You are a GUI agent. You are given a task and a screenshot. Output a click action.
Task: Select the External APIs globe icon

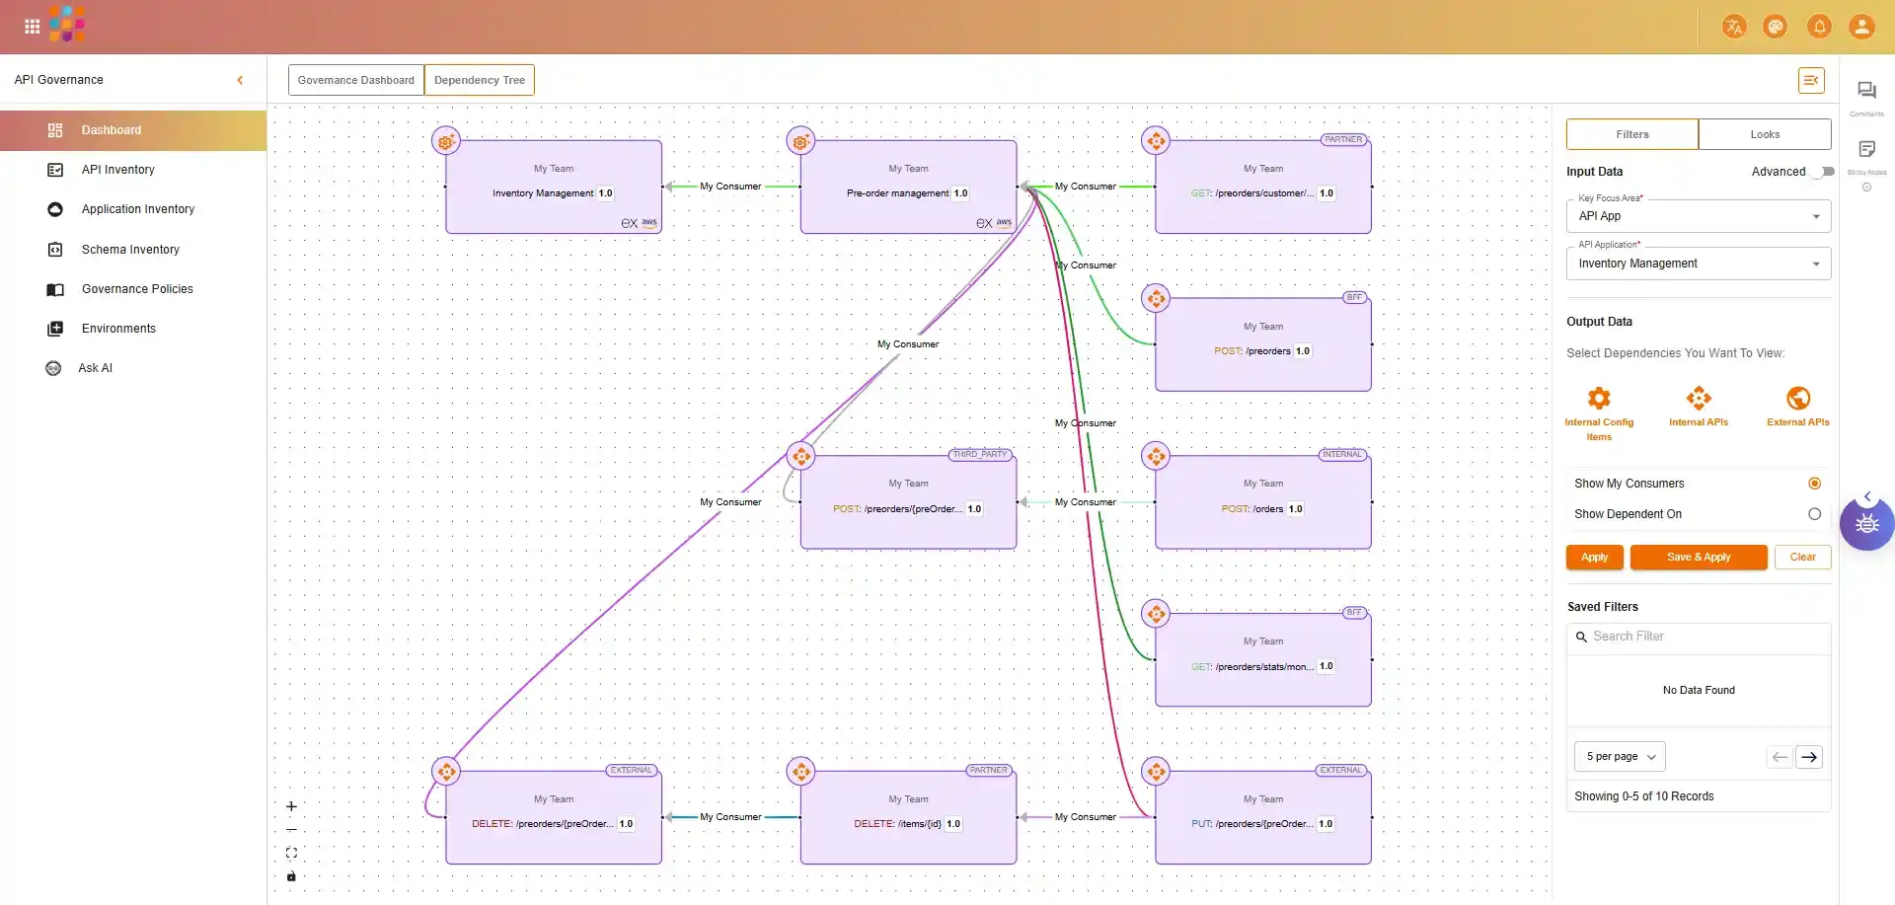click(1797, 399)
